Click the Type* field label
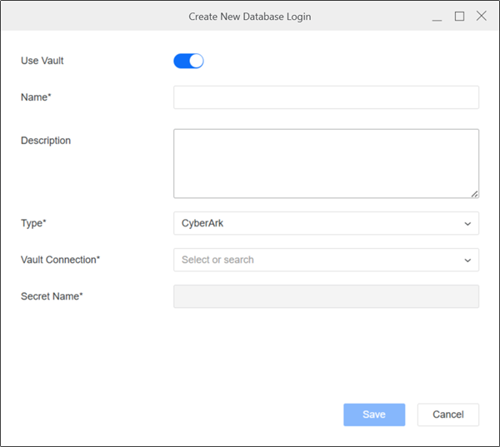The image size is (500, 447). click(x=34, y=223)
